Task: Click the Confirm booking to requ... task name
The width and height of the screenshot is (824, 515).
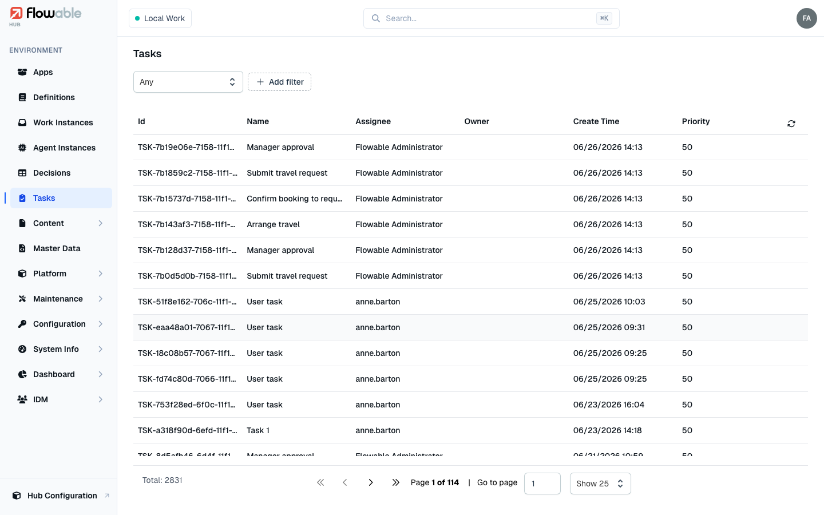Action: 295,199
